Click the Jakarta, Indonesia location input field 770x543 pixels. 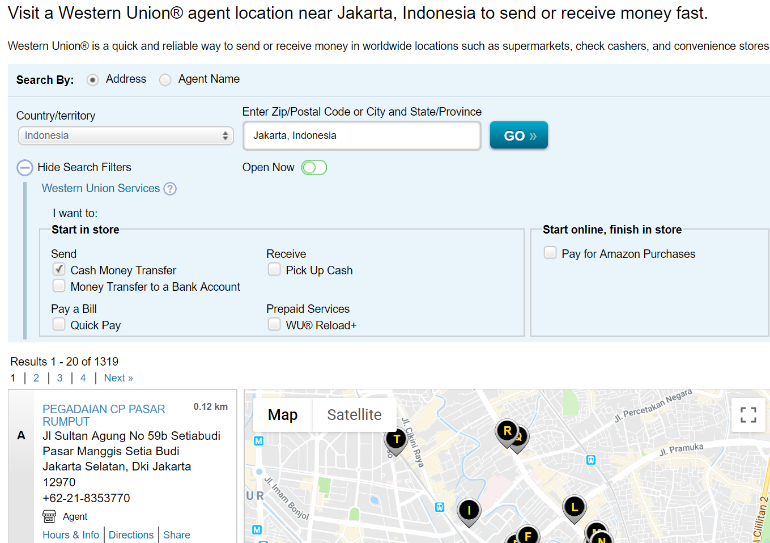(x=362, y=135)
